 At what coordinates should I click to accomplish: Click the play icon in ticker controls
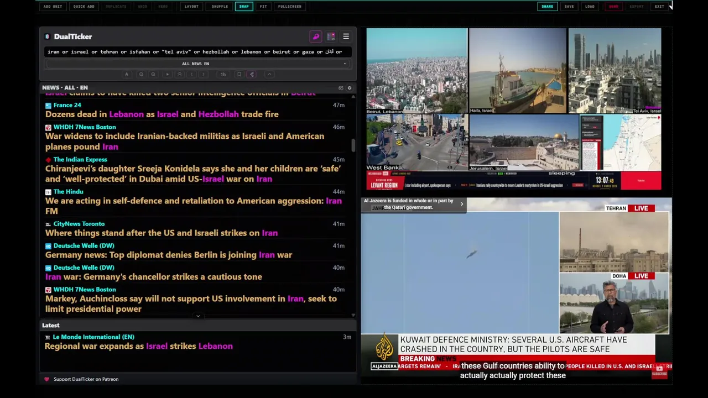pos(168,74)
